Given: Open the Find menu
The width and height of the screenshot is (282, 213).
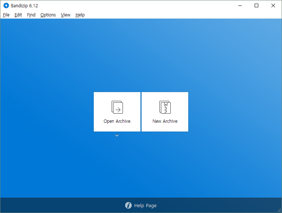Looking at the screenshot, I should tap(31, 15).
